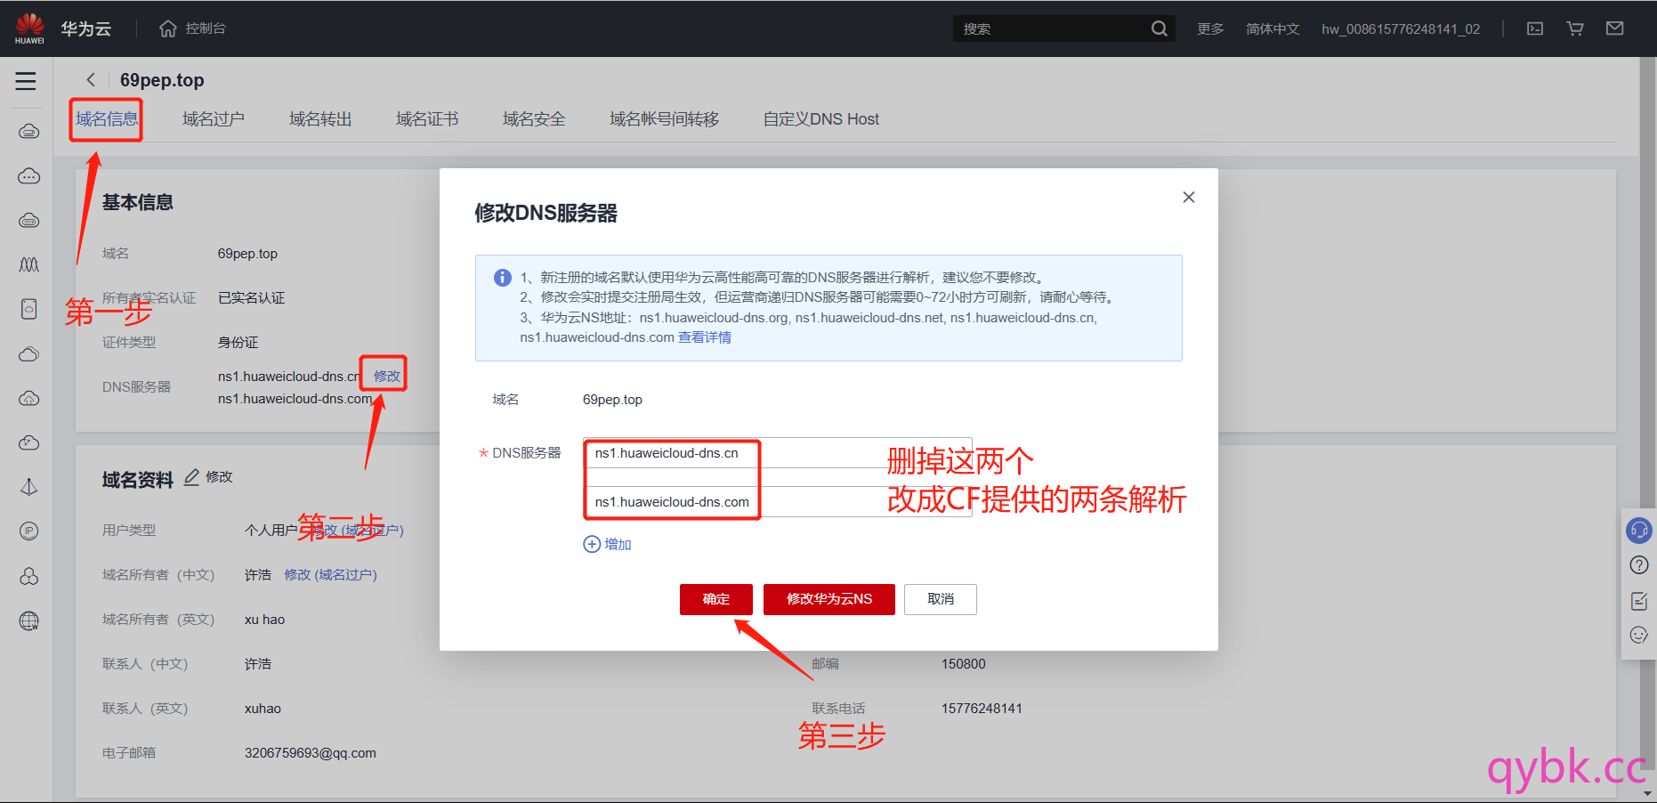Click the 修改华为云NS button
This screenshot has width=1657, height=803.
coord(829,599)
